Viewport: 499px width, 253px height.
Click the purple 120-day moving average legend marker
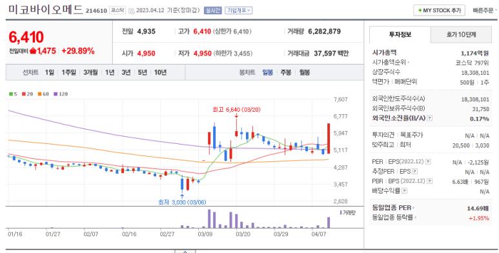click(x=56, y=94)
